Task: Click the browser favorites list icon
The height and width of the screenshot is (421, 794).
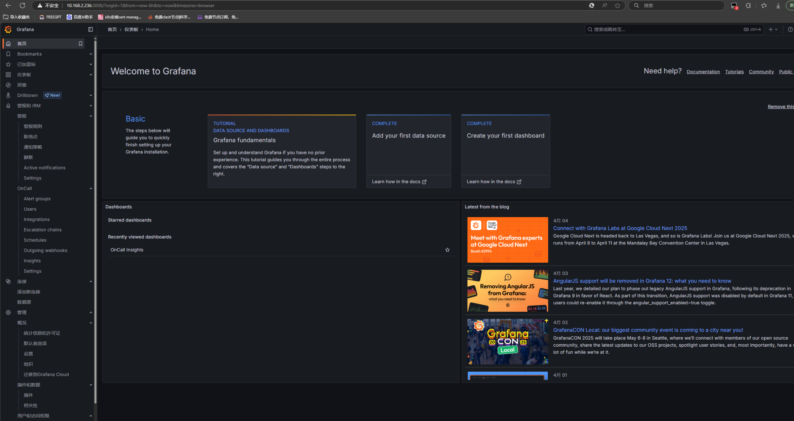Action: click(764, 6)
